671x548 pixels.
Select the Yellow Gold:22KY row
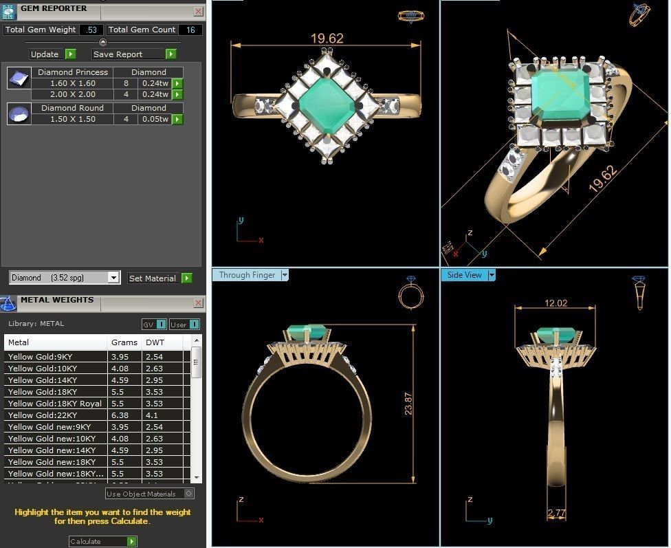97,415
